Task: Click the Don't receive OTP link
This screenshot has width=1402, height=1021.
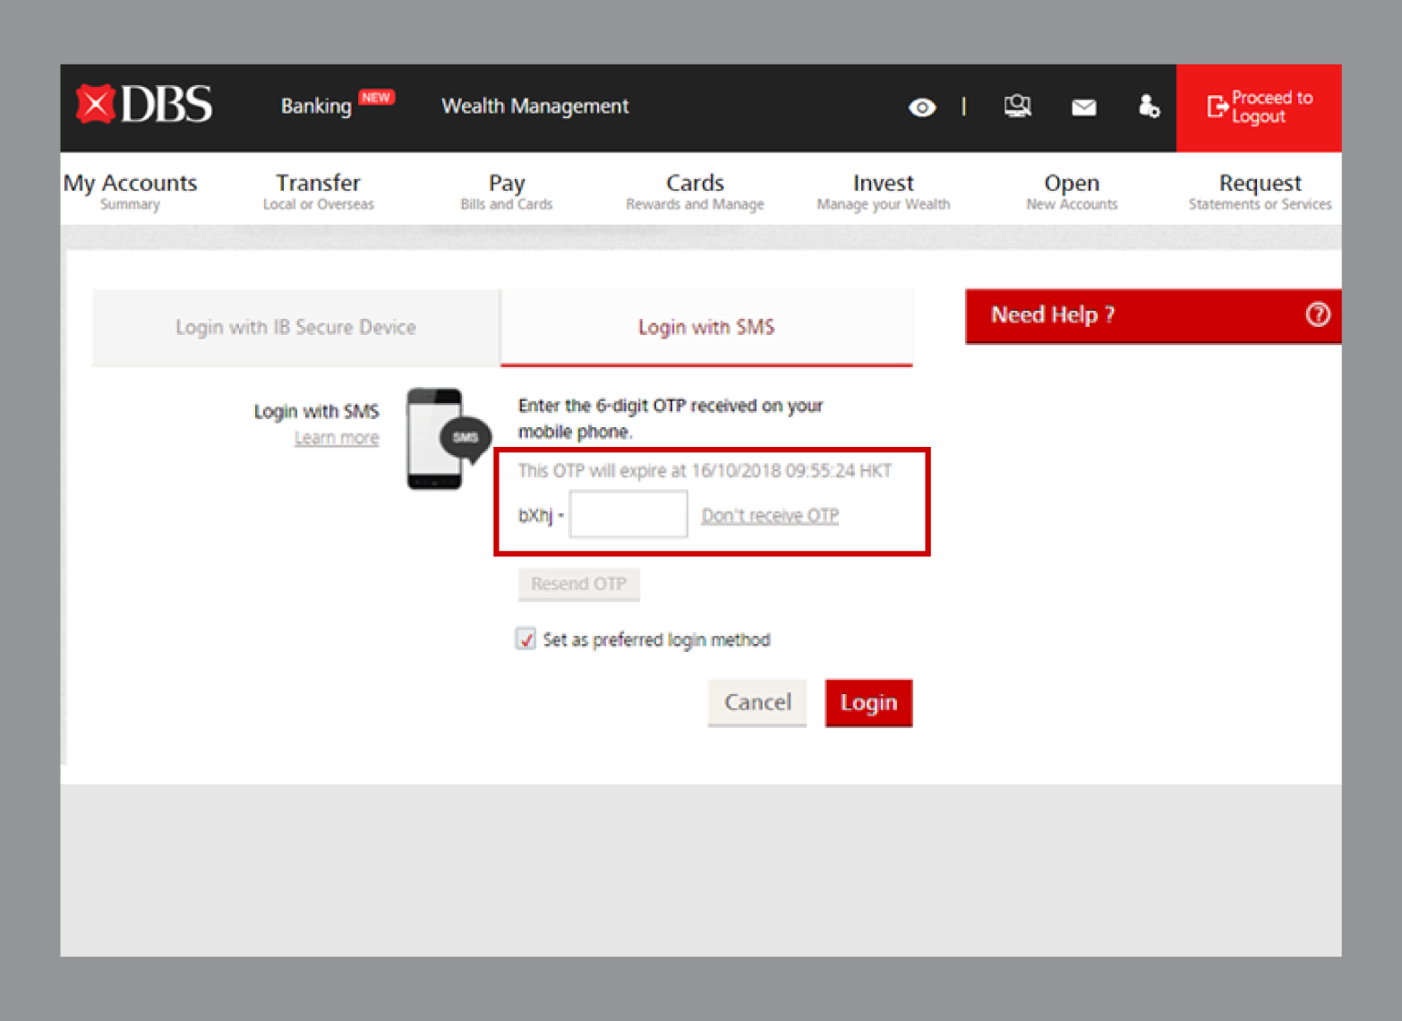Action: 769,516
